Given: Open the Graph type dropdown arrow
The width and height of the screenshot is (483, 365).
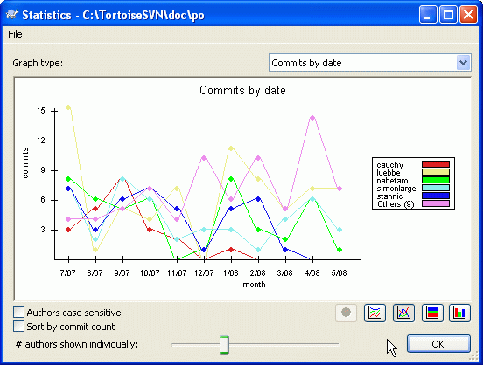Looking at the screenshot, I should click(x=463, y=63).
